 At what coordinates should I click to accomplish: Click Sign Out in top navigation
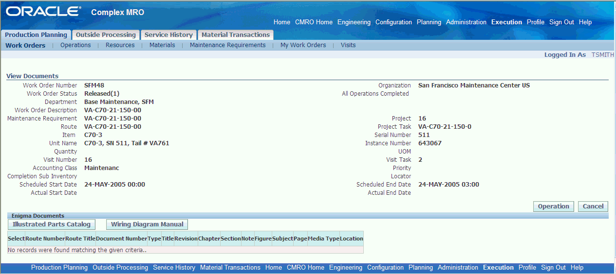(x=561, y=22)
